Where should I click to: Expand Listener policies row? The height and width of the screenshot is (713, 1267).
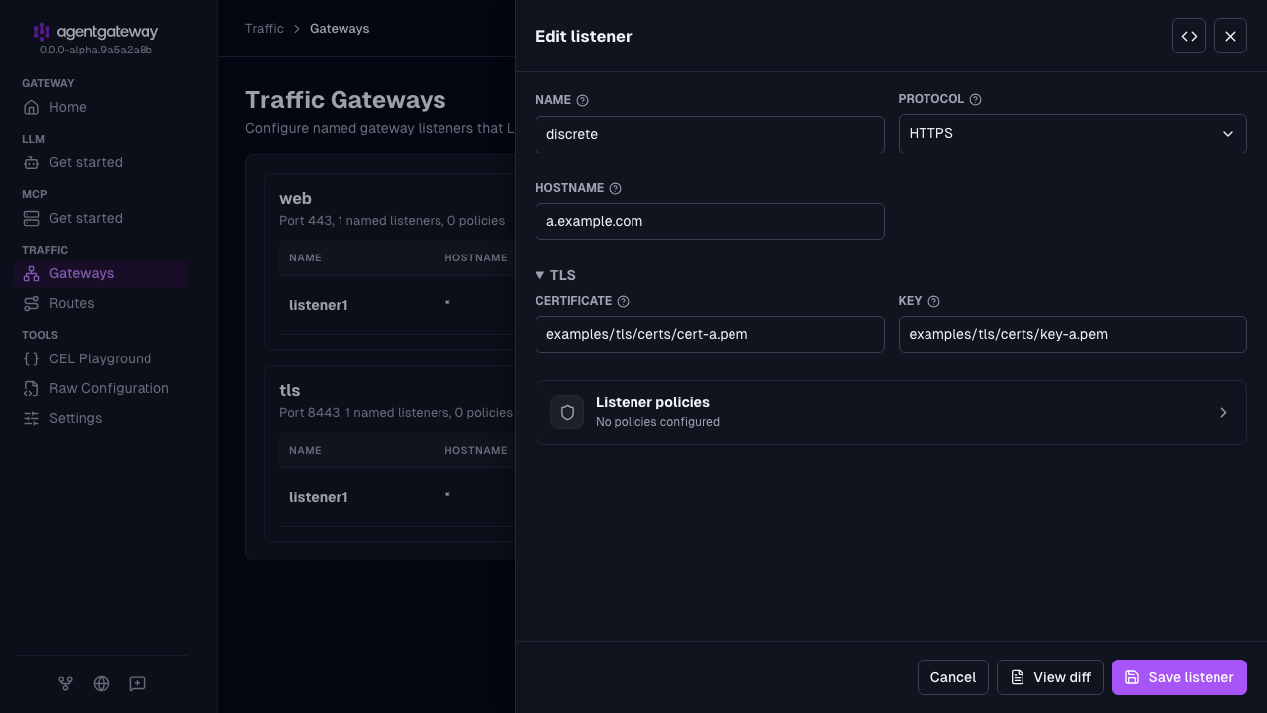coord(891,412)
